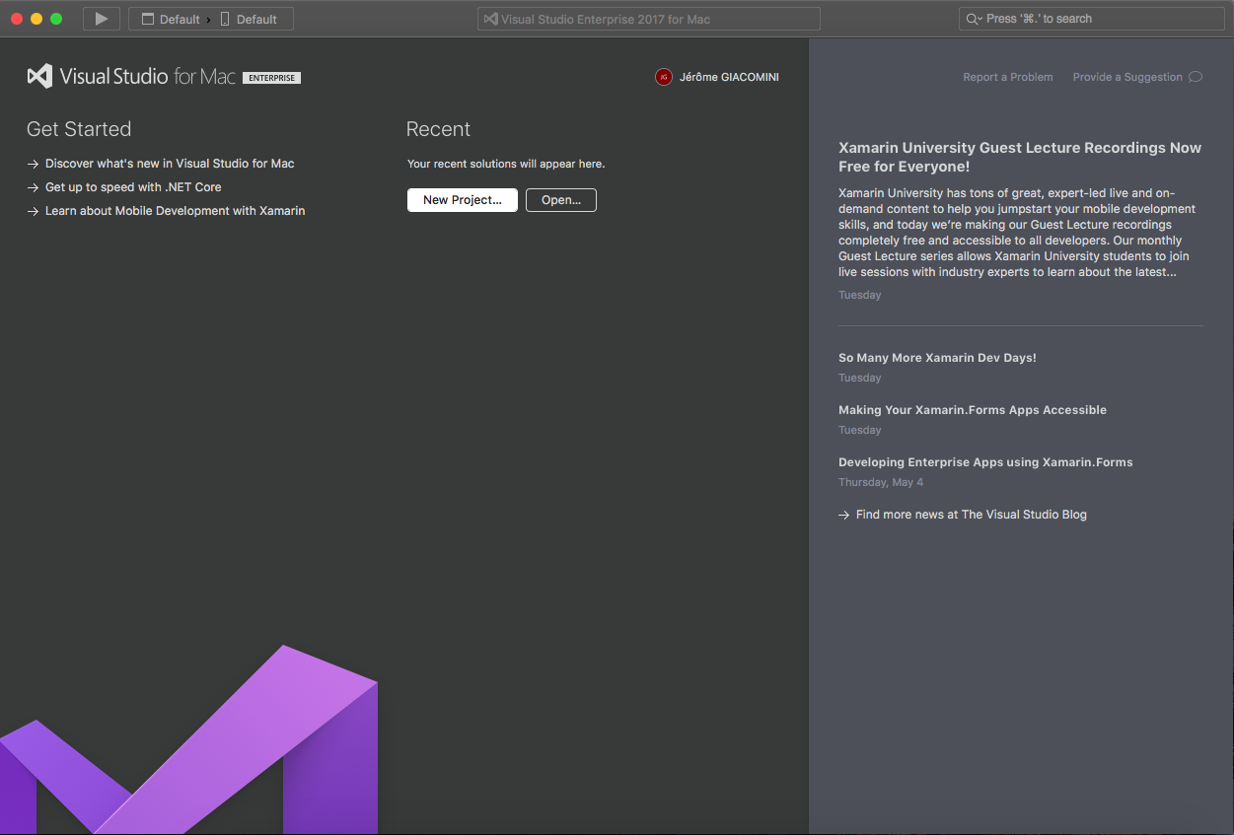Open Making Your Xamarin.Forms Apps Accessible article
Image resolution: width=1234 pixels, height=835 pixels.
[973, 410]
